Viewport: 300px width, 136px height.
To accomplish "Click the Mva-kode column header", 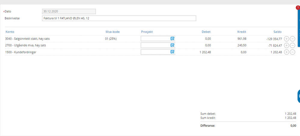I will pos(113,32).
